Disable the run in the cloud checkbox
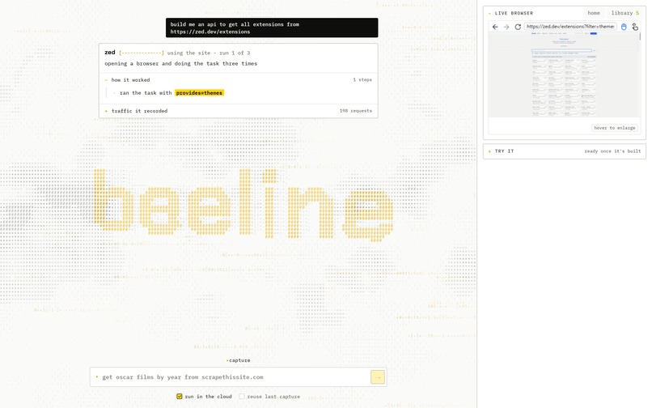 180,397
